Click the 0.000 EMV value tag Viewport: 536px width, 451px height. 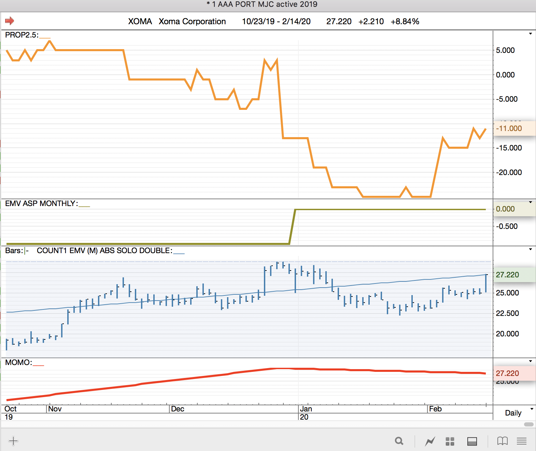click(514, 209)
